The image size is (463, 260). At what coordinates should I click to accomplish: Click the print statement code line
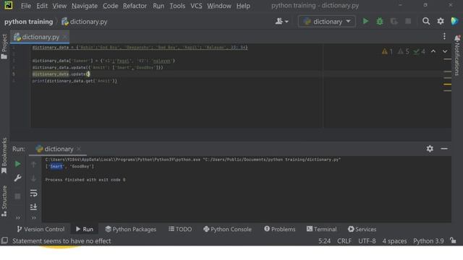pos(75,81)
